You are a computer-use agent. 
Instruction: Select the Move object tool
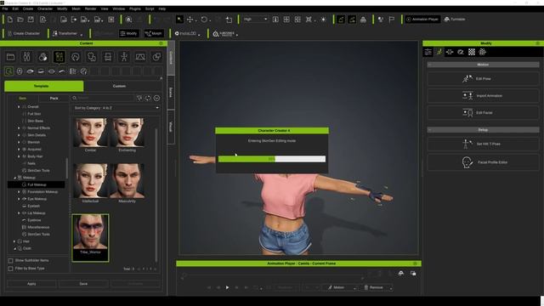click(190, 20)
